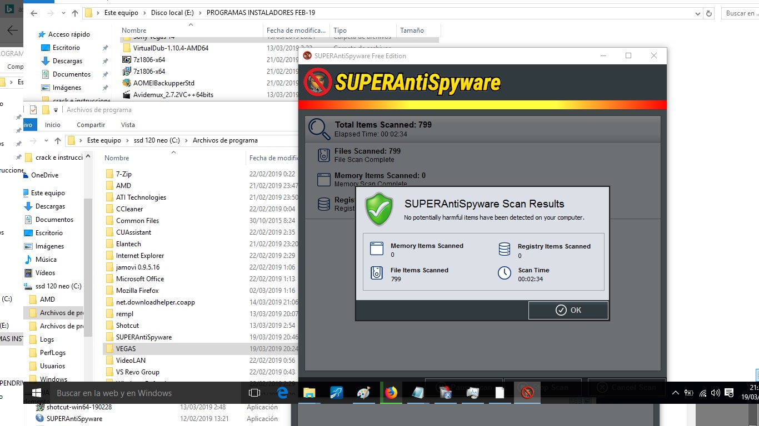
Task: Open the Vista ribbon tab
Action: pyautogui.click(x=128, y=125)
